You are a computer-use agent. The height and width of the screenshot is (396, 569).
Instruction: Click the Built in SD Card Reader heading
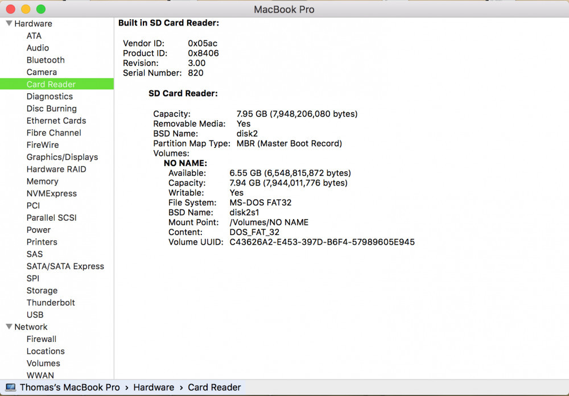pyautogui.click(x=169, y=23)
